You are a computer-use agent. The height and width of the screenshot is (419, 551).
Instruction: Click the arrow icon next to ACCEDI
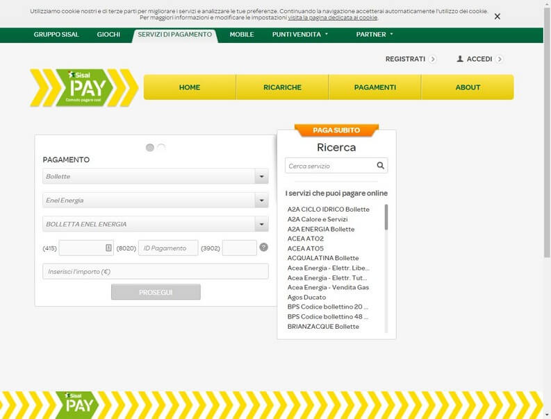[x=499, y=59]
